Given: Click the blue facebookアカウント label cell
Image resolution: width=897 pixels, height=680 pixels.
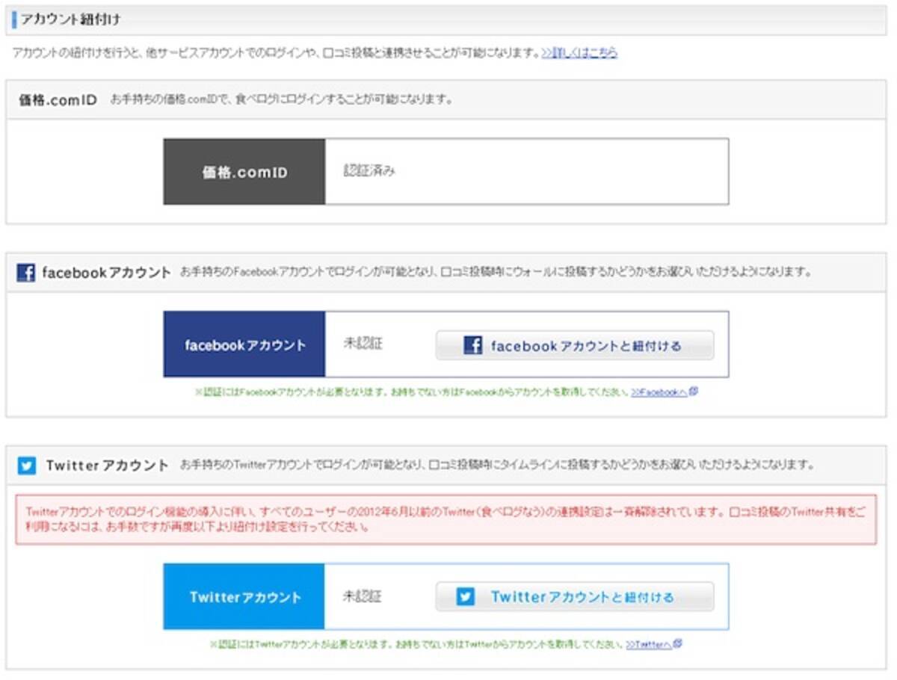Looking at the screenshot, I should 243,344.
